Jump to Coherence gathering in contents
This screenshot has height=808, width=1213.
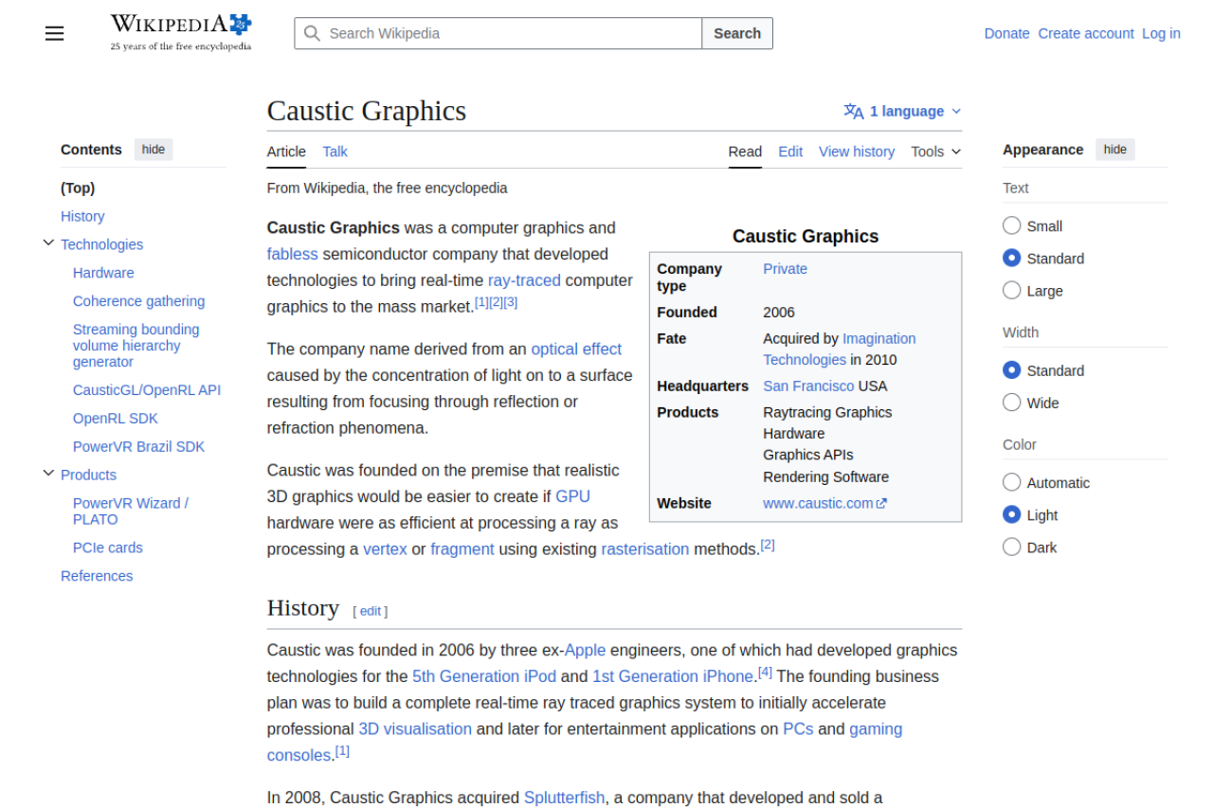138,301
